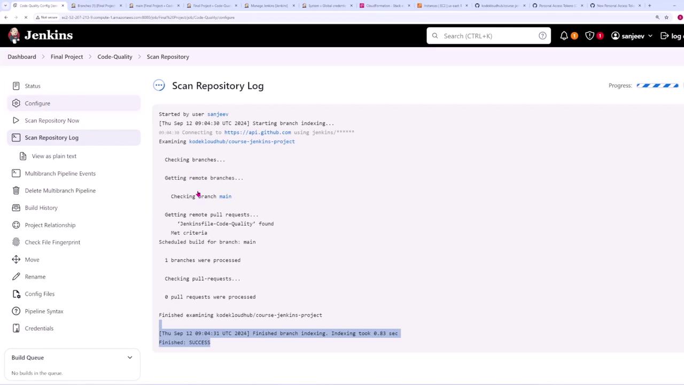This screenshot has height=385, width=684.
Task: Open Configure in sidebar
Action: tap(74, 103)
